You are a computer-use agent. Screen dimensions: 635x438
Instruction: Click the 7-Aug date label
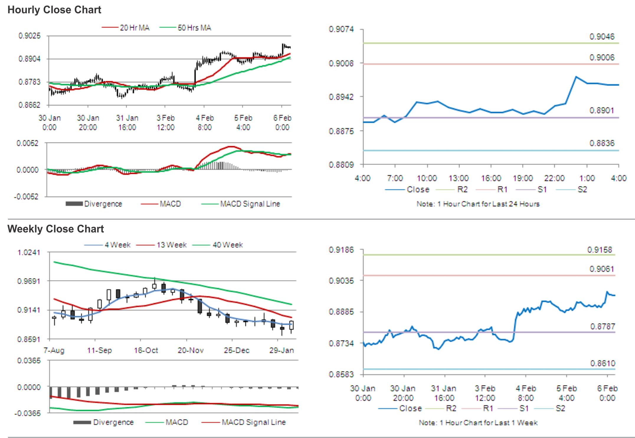(54, 350)
